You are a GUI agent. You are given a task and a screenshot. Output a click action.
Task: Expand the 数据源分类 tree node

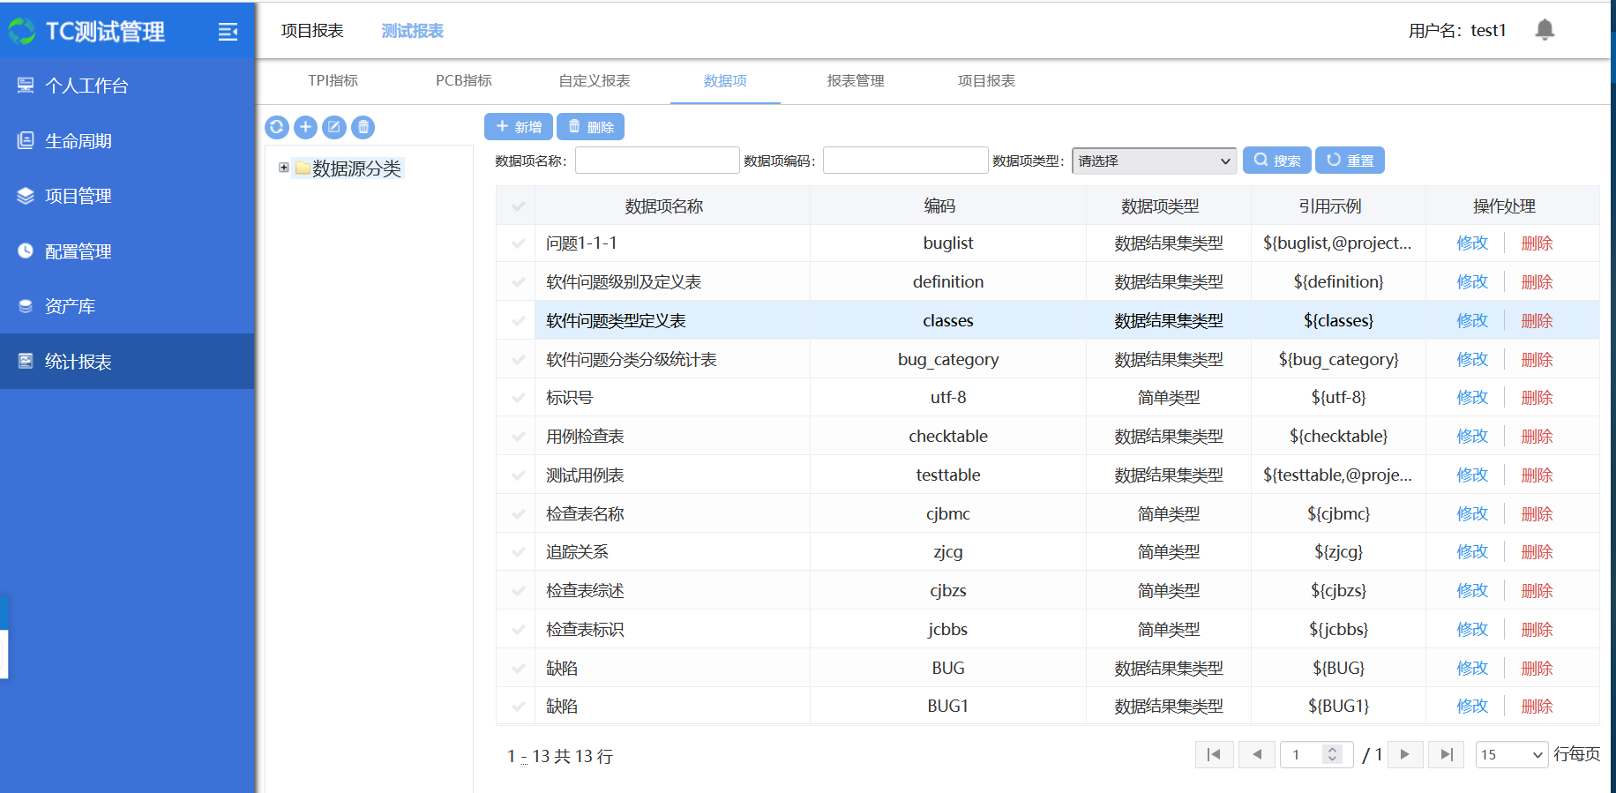point(284,168)
